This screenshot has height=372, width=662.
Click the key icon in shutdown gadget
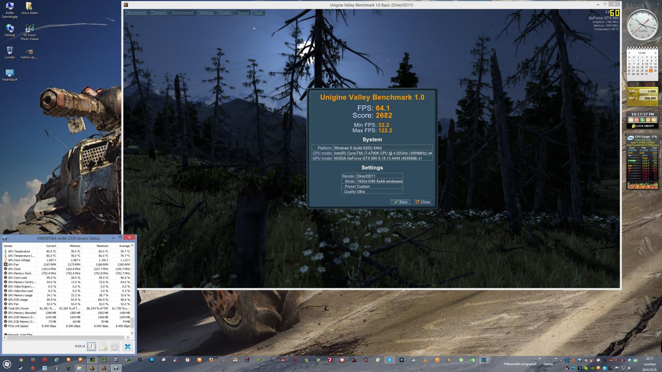pyautogui.click(x=648, y=120)
